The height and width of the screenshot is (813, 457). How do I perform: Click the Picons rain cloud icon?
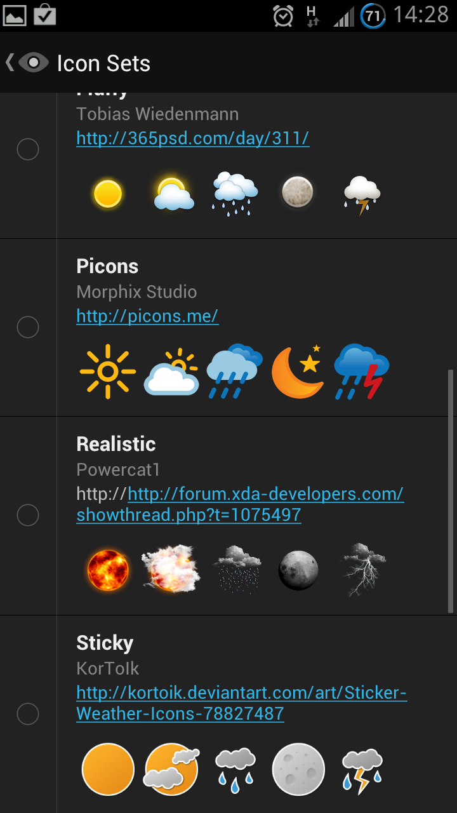pyautogui.click(x=234, y=372)
